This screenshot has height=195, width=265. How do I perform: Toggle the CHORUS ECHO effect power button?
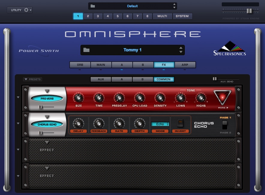[x=47, y=124]
